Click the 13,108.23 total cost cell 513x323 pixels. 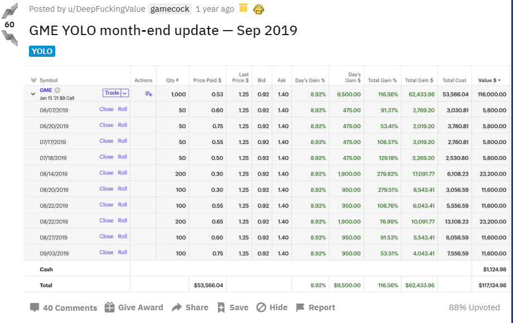456,222
